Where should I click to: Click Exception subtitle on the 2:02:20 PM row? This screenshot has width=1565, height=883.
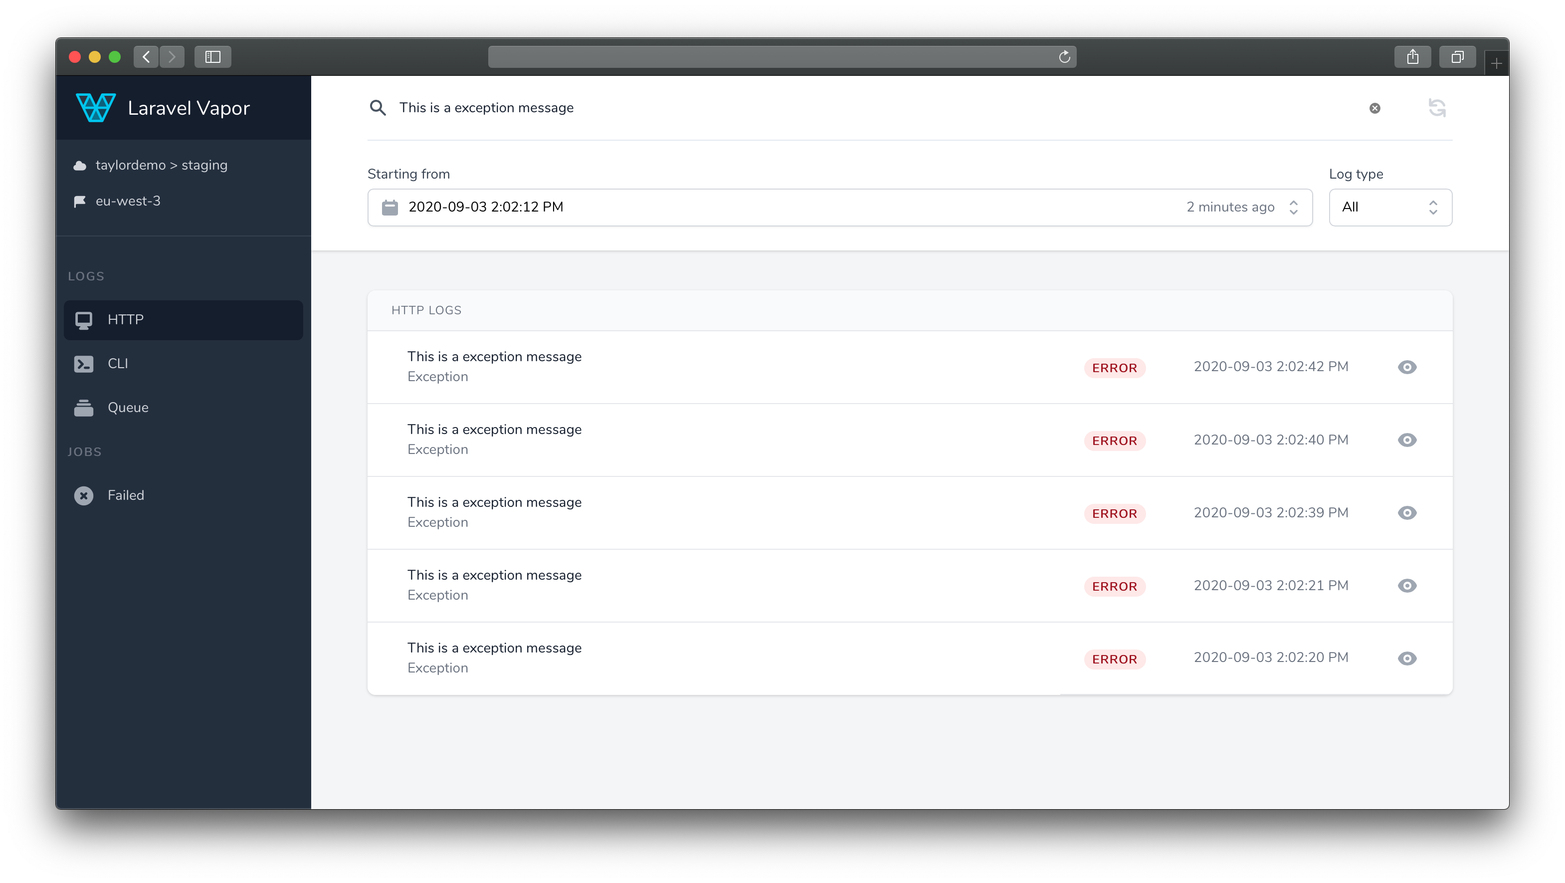tap(437, 668)
